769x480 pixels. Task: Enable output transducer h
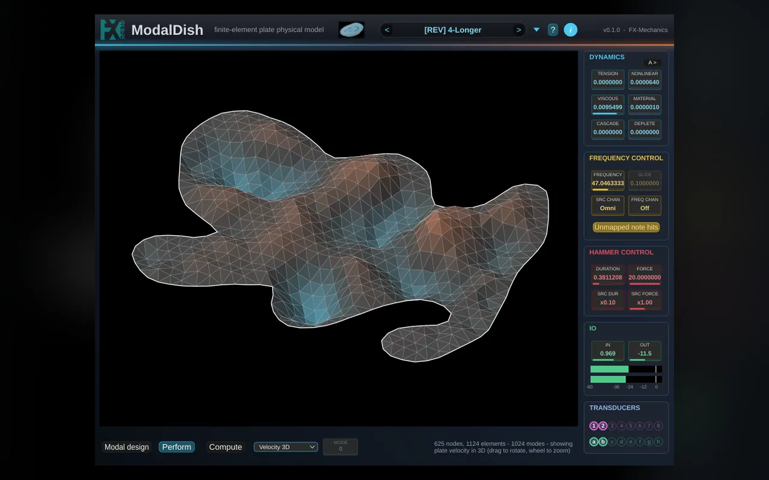pyautogui.click(x=658, y=442)
